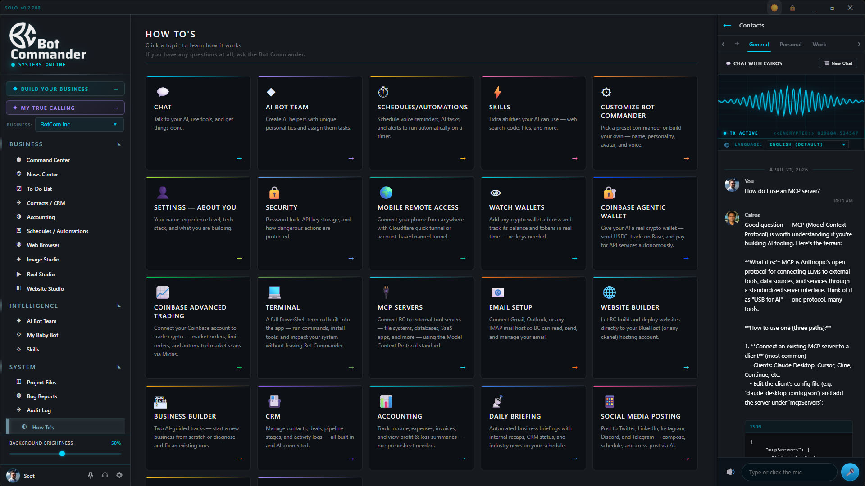
Task: Toggle the microphone next to Scot
Action: (91, 475)
